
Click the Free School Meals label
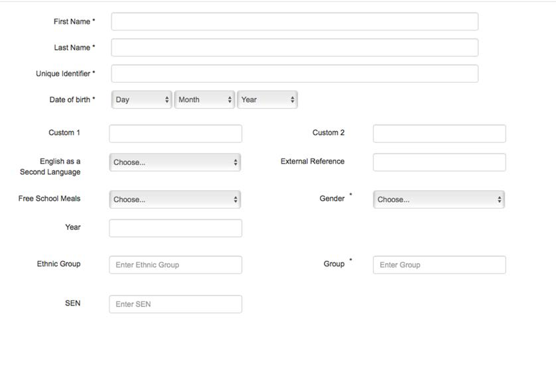click(x=49, y=198)
